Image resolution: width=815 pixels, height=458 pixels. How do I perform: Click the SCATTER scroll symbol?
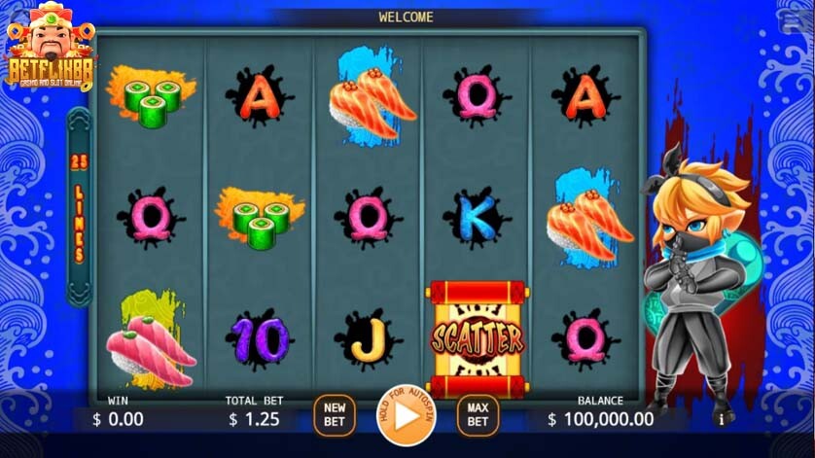click(x=478, y=339)
